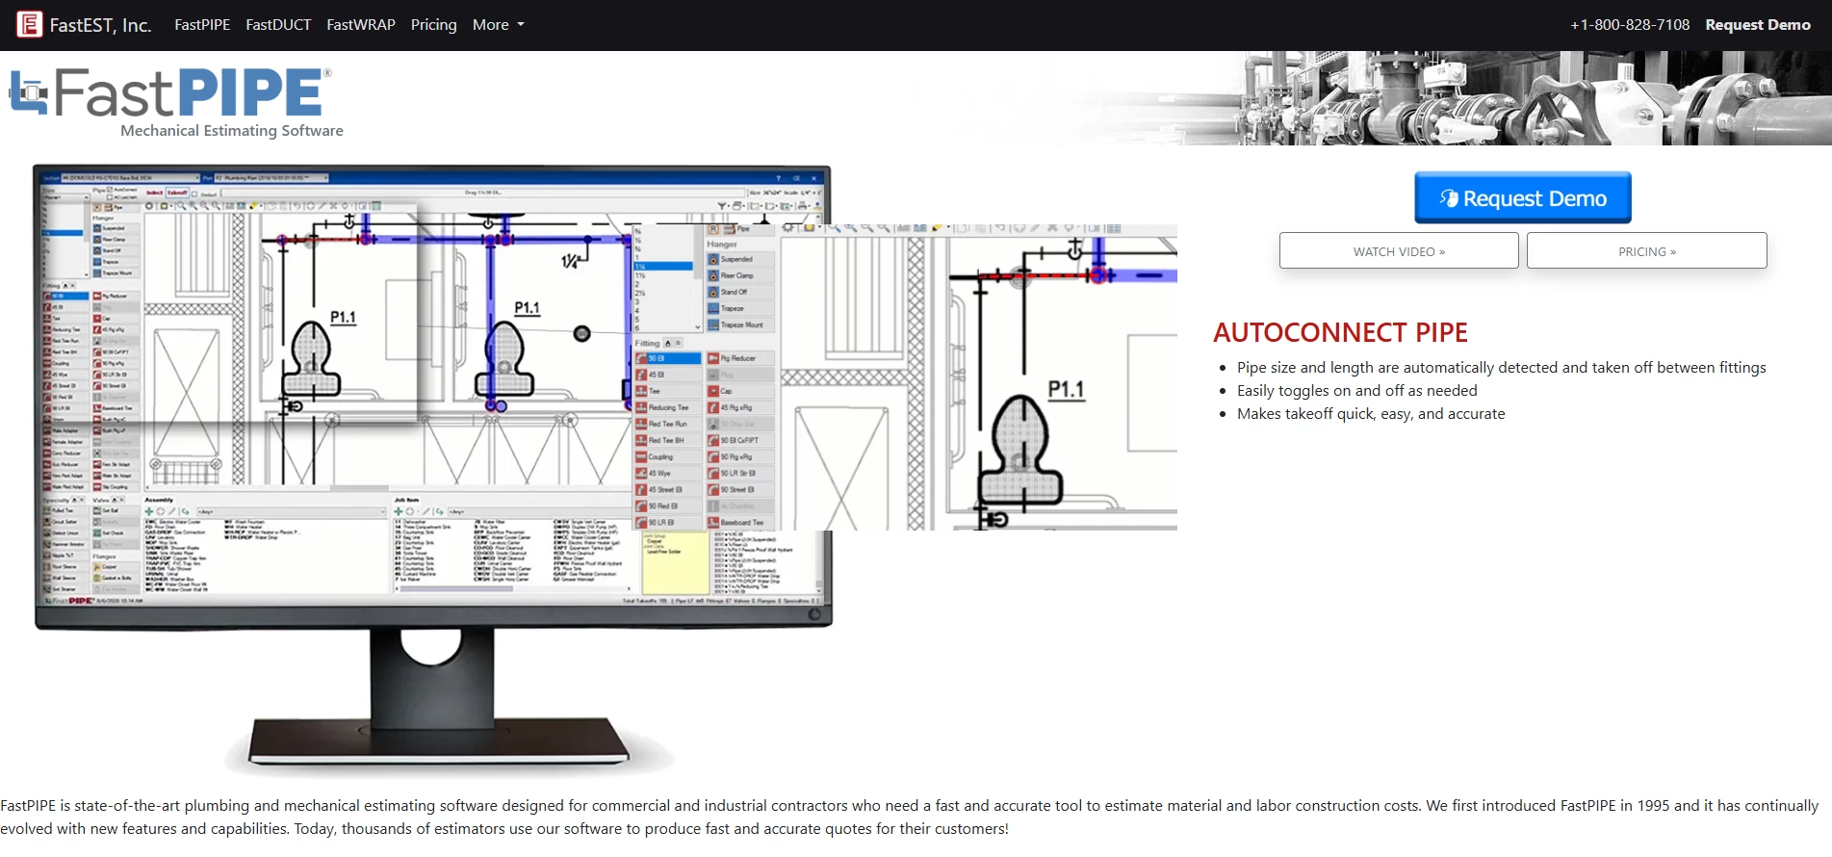Click the WATCH VIDEO » button

pyautogui.click(x=1399, y=251)
